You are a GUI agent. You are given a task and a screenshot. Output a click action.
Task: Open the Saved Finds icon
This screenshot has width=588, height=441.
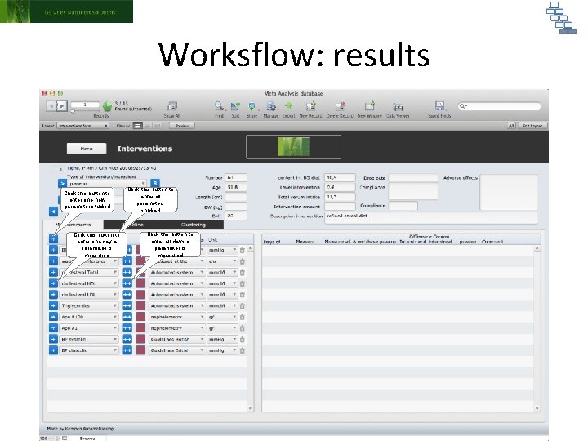point(439,106)
